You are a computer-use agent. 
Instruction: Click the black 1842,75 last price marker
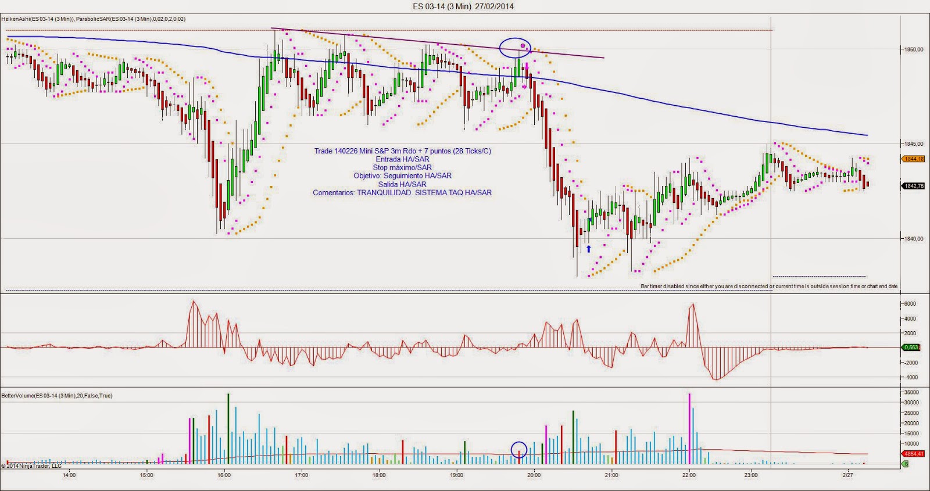tap(913, 186)
